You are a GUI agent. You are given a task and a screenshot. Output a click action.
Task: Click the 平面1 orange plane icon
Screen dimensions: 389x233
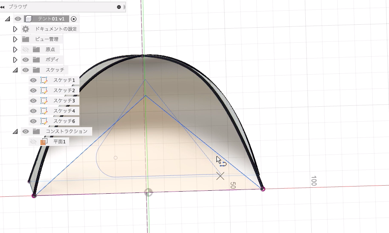click(x=44, y=142)
